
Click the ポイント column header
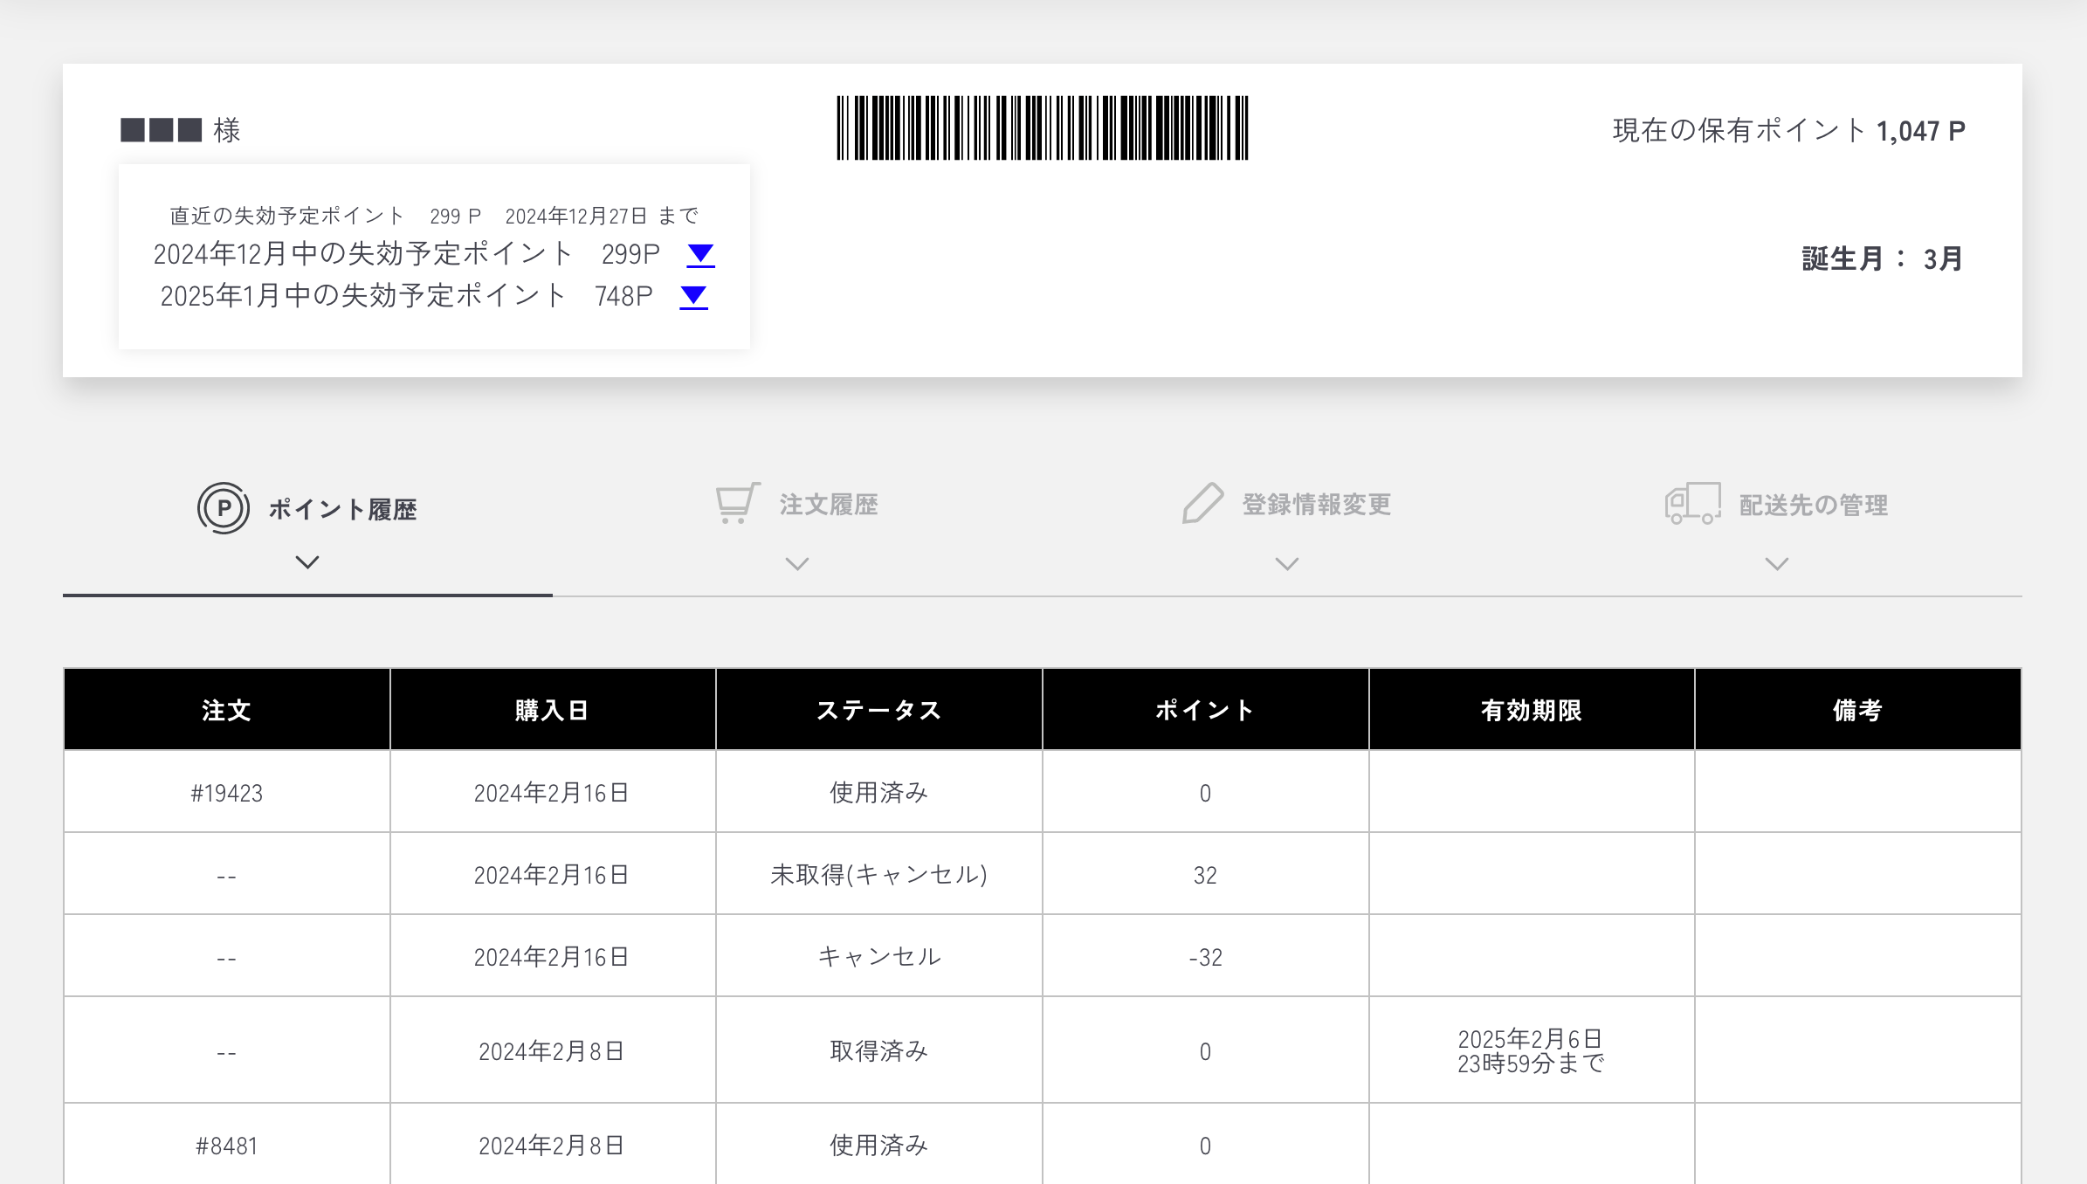point(1206,710)
